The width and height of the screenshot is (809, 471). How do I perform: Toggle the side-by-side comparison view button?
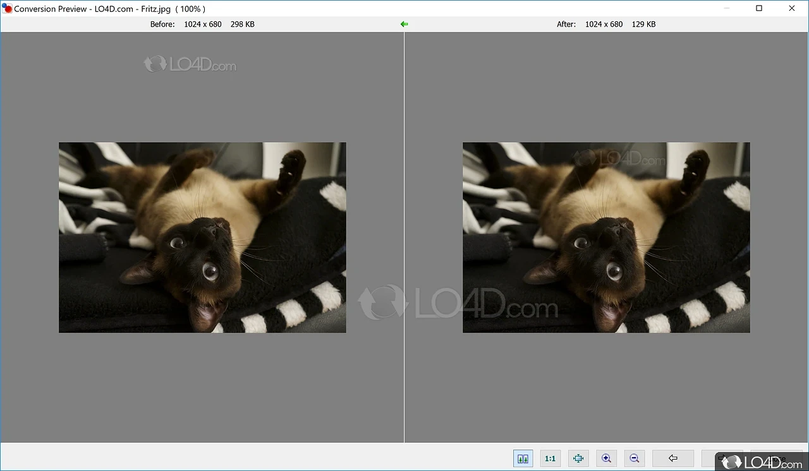(523, 458)
